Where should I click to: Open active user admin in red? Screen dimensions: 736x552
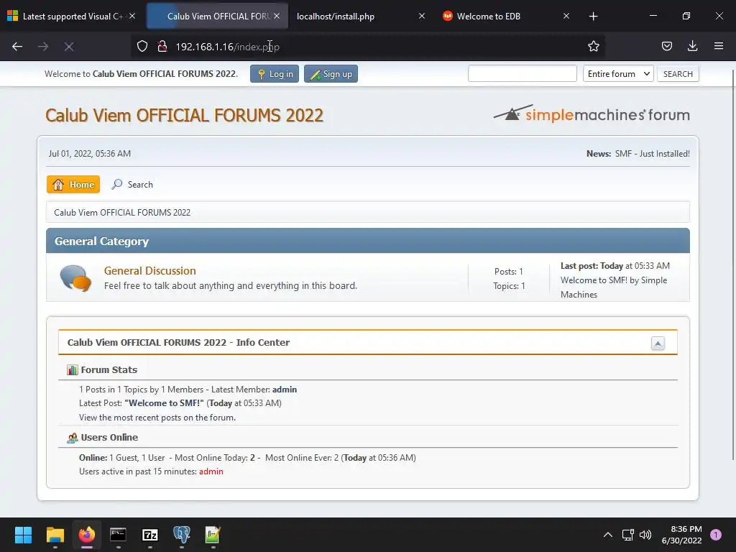211,471
